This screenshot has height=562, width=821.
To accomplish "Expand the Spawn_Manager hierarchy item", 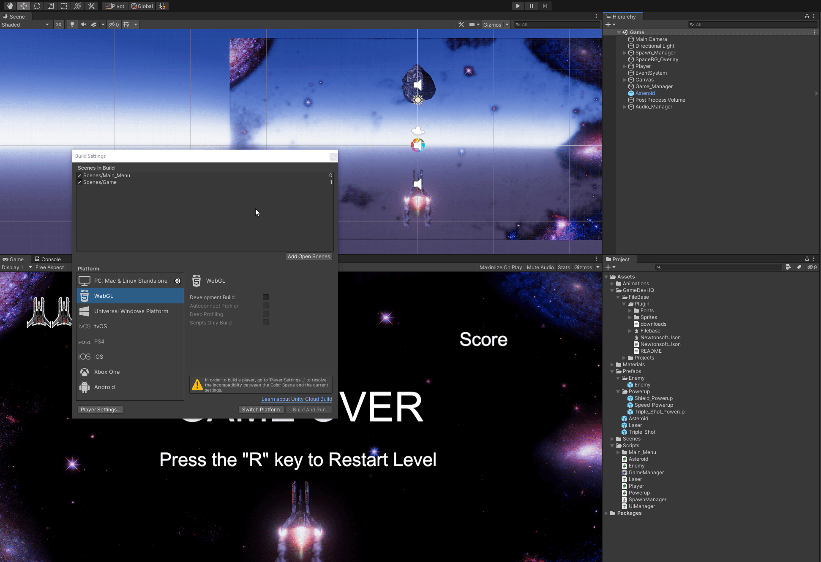I will (x=625, y=53).
